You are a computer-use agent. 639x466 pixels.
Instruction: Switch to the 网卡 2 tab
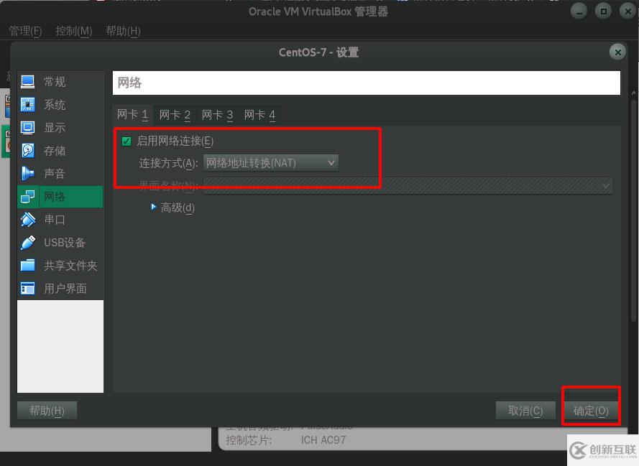[175, 115]
